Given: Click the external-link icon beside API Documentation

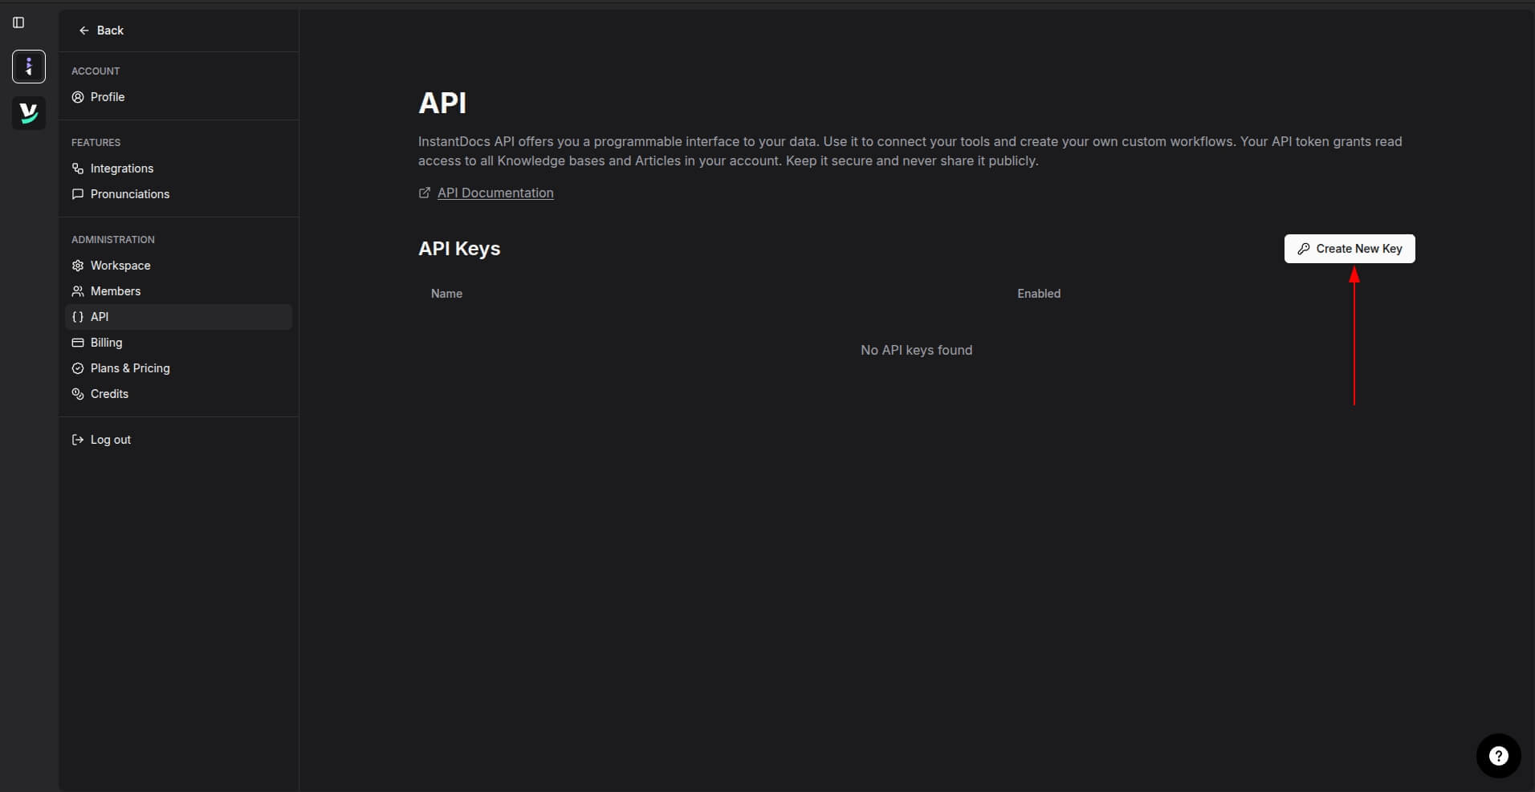Looking at the screenshot, I should pos(425,193).
